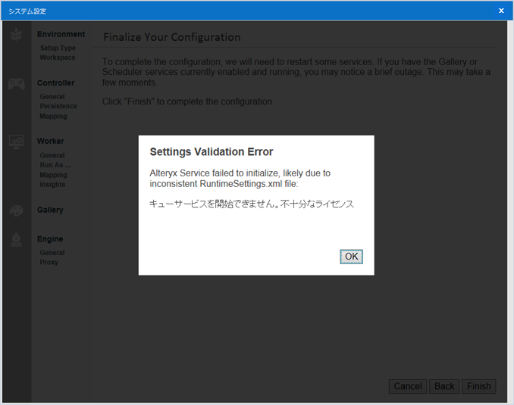This screenshot has width=514, height=405.
Task: Click the Back button
Action: [444, 386]
